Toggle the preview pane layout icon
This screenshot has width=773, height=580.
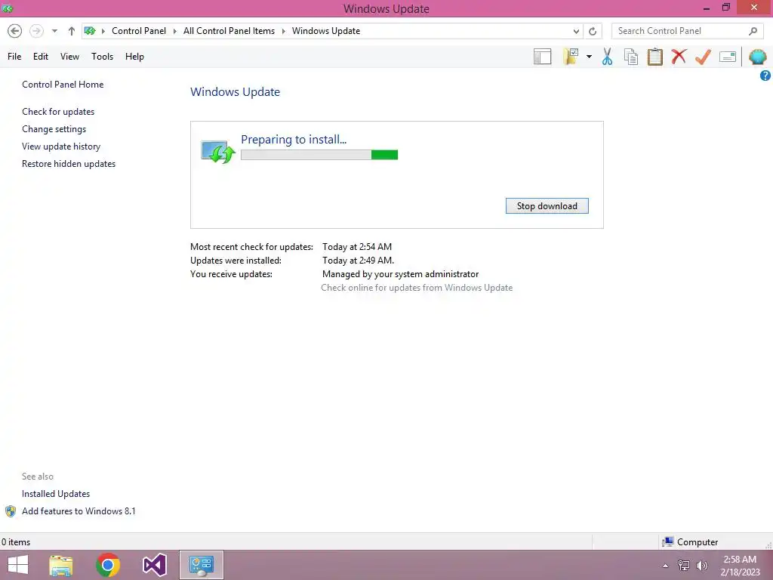point(542,57)
